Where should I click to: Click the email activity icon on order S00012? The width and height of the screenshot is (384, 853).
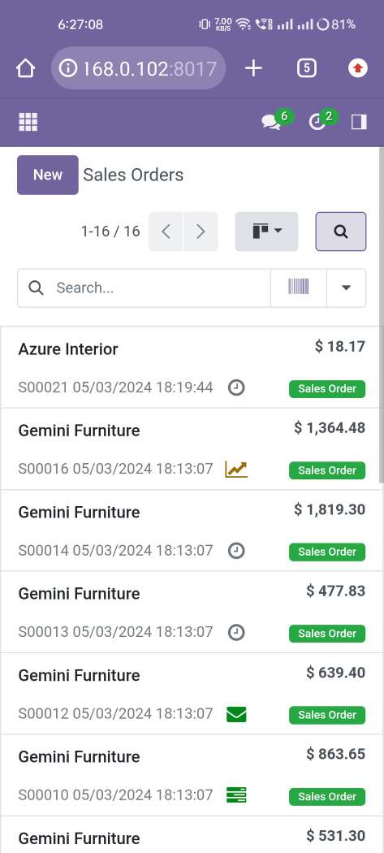click(236, 714)
